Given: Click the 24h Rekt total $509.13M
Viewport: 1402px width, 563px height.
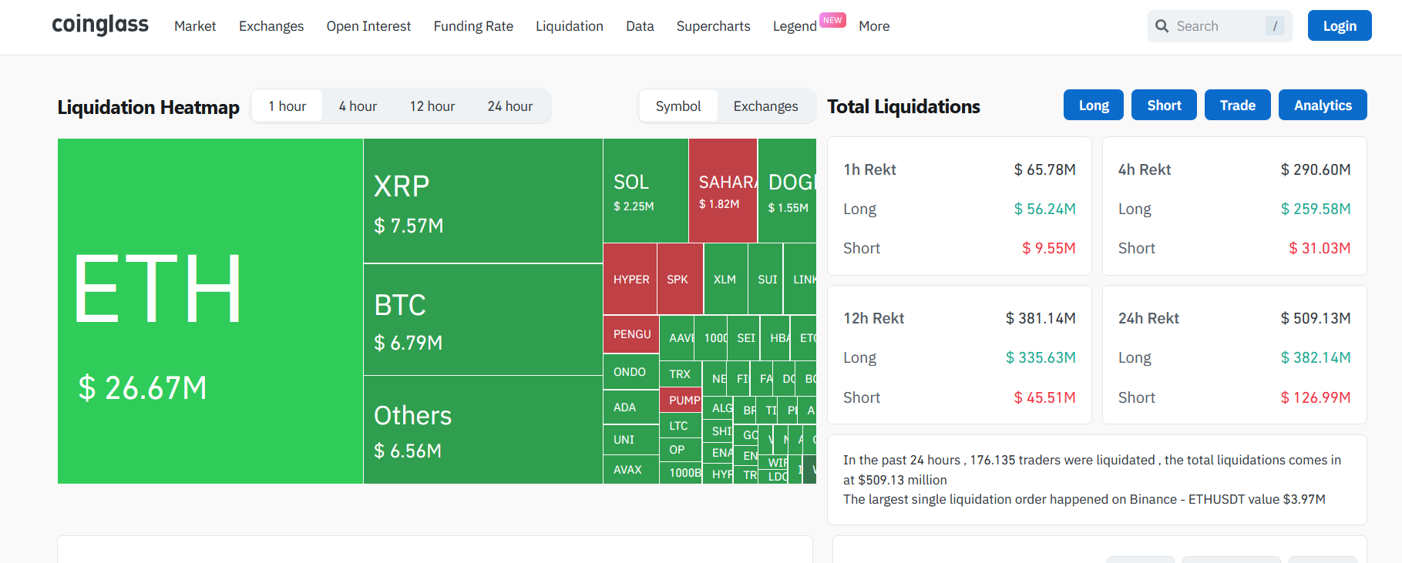Looking at the screenshot, I should point(1316,318).
